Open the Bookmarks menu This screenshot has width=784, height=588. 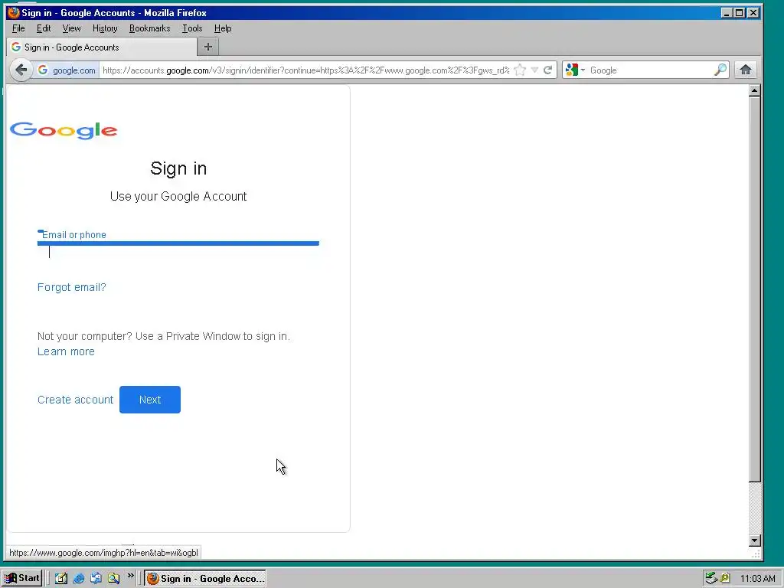(x=149, y=28)
